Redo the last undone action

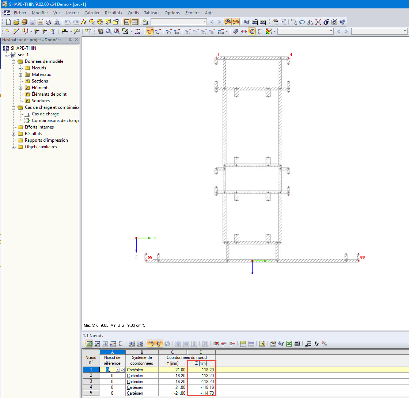coord(76,22)
